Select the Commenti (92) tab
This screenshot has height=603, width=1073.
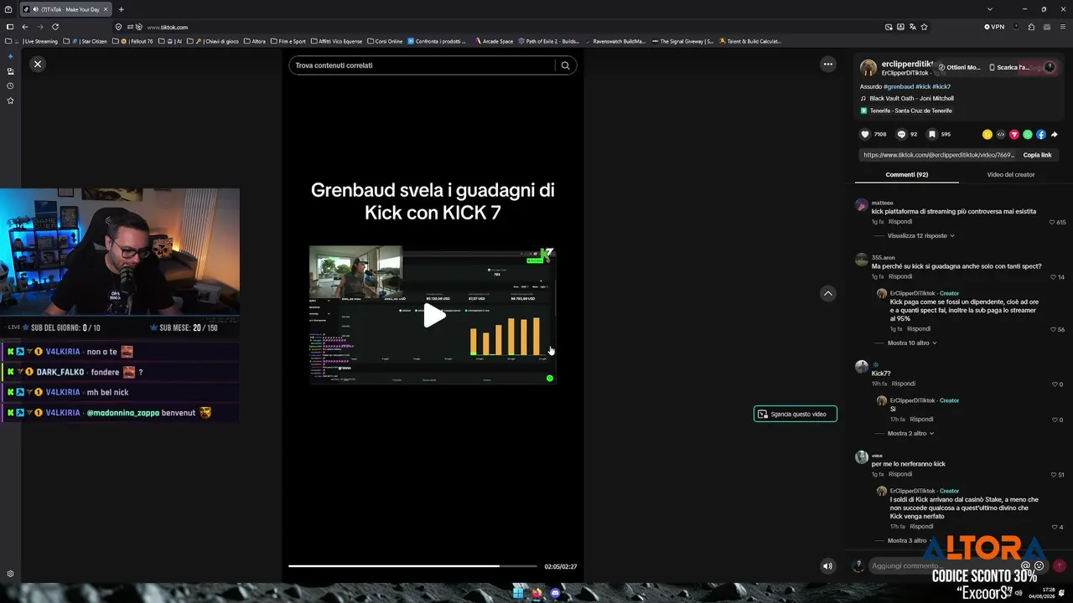(x=907, y=174)
